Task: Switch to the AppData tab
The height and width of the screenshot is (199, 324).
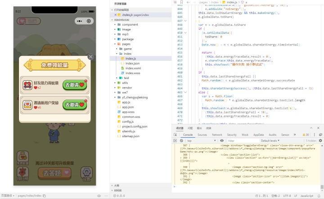Action: point(258,134)
